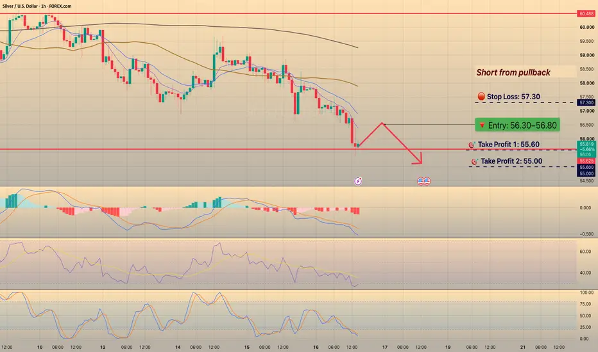Viewport: 598px width, 352px height.
Task: Click the stochastic pane 75.00 axis label
Action: (x=585, y=304)
